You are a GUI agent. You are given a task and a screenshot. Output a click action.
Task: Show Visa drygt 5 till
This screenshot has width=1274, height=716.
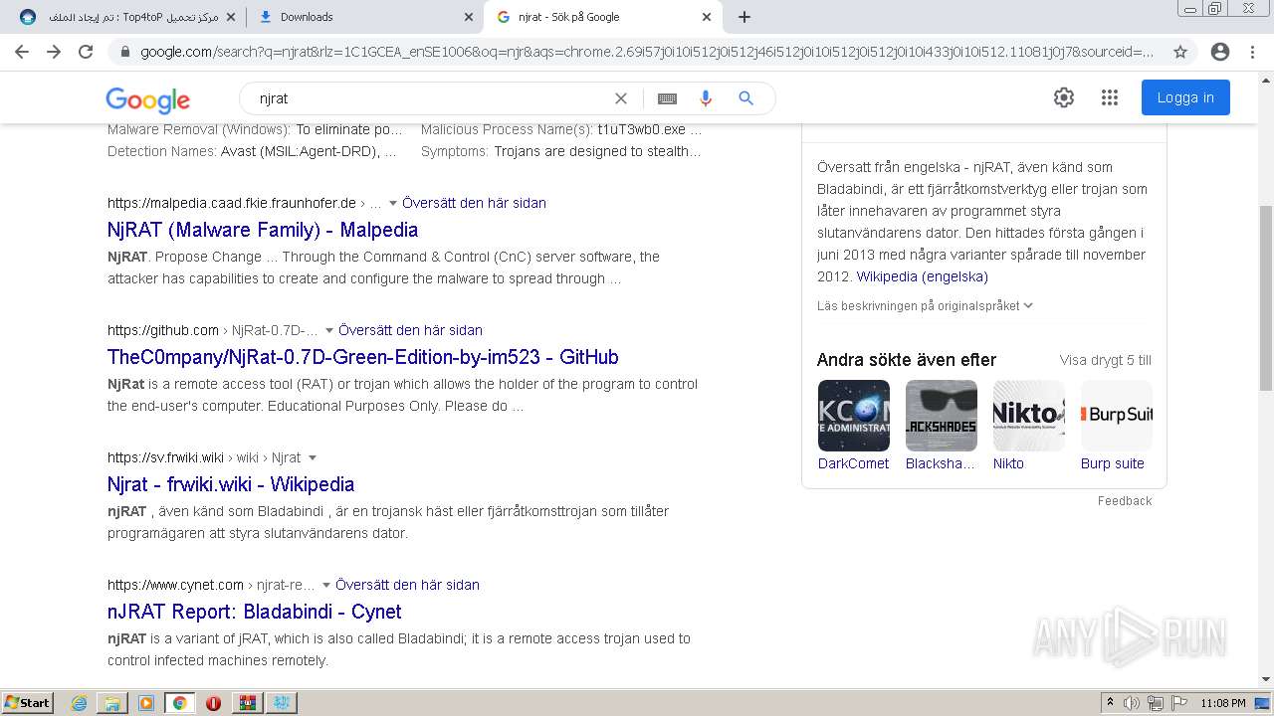tap(1105, 360)
